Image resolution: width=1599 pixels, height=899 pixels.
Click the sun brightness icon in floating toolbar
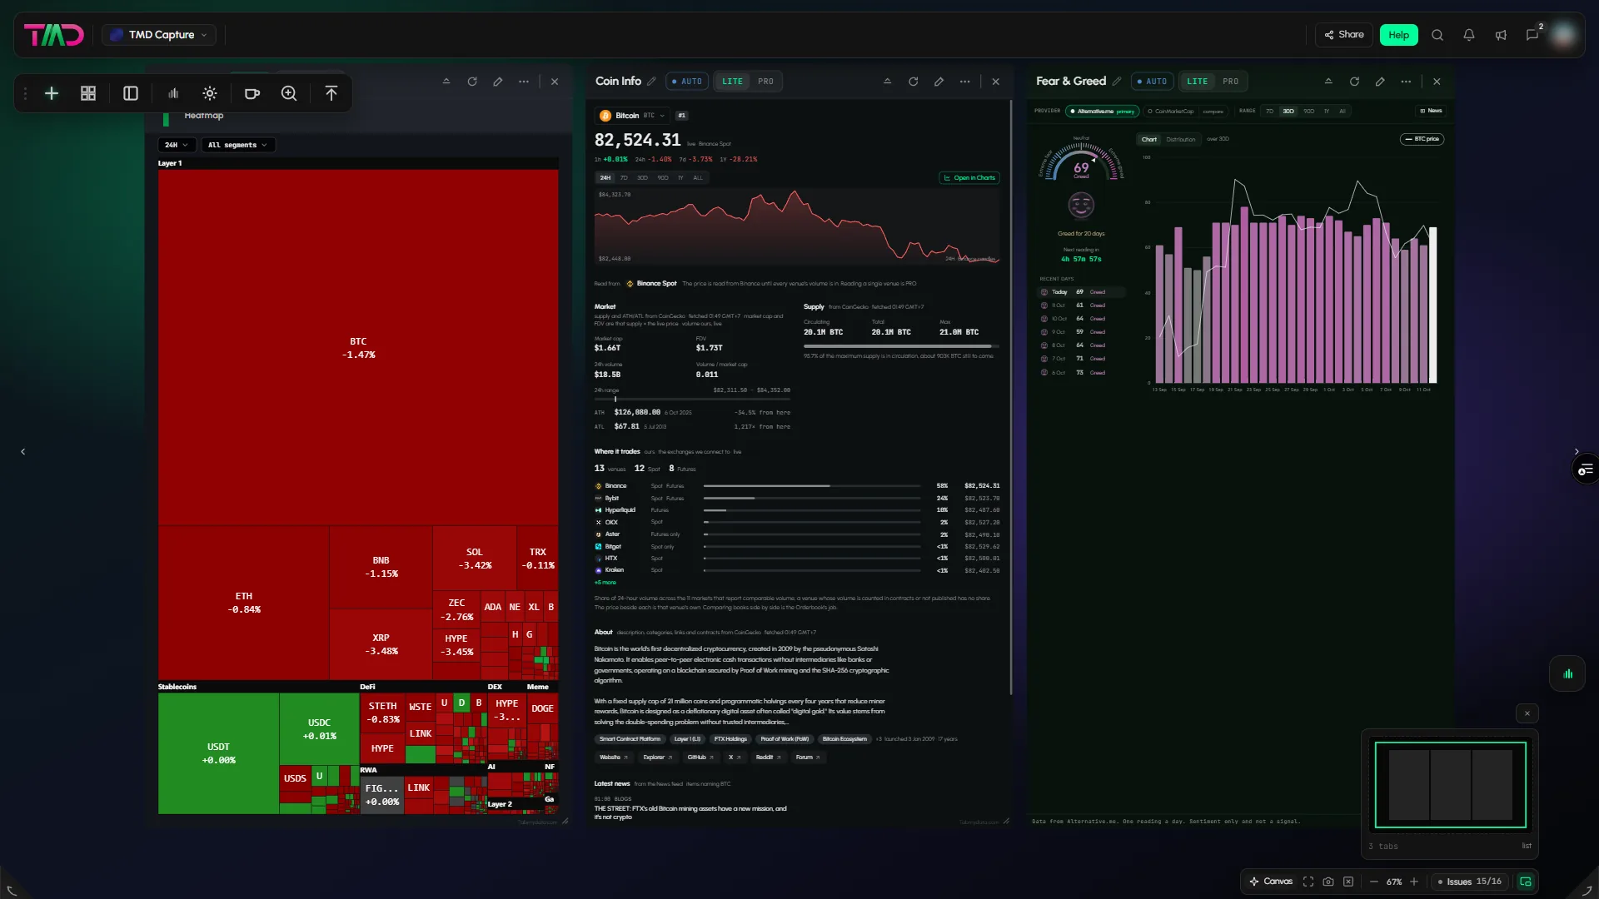point(210,93)
